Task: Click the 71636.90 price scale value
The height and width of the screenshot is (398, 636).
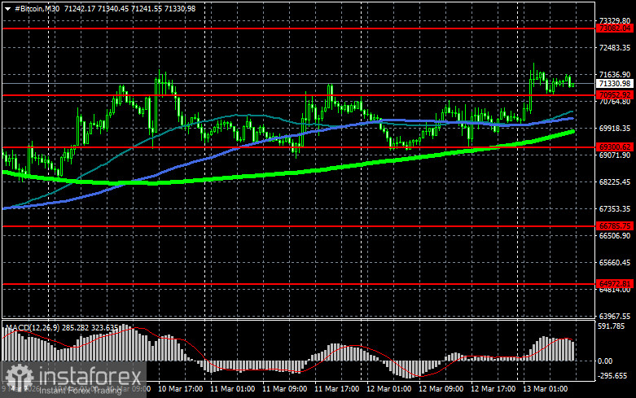Action: [615, 75]
